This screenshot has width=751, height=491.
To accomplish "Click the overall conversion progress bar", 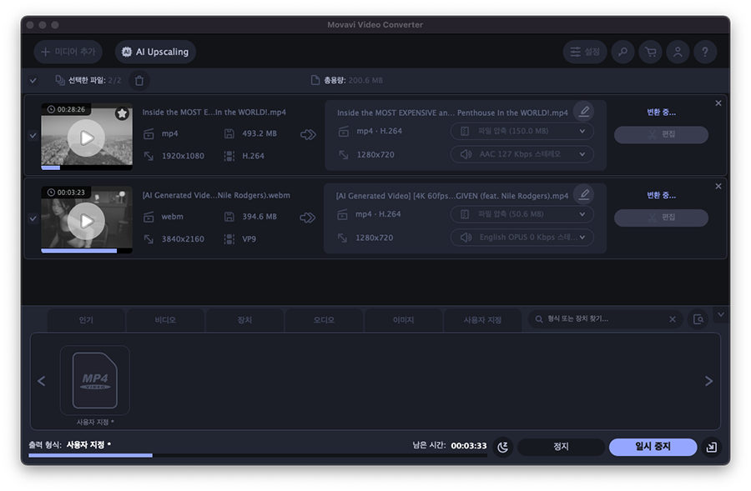I will 258,456.
